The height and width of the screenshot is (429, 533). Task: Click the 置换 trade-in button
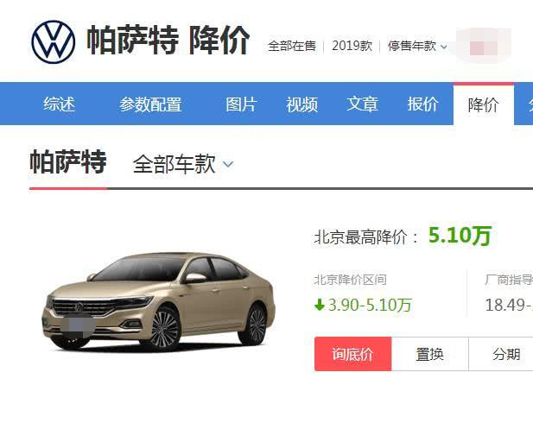coord(430,354)
